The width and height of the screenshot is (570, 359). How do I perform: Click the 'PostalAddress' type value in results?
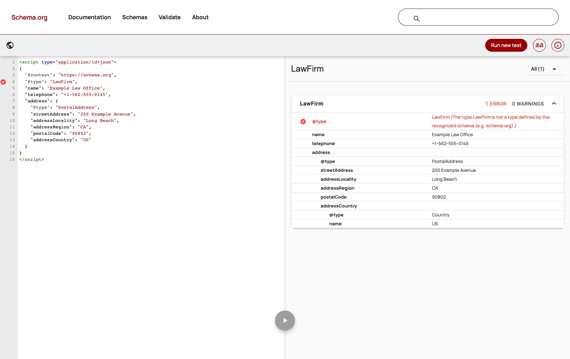click(447, 161)
